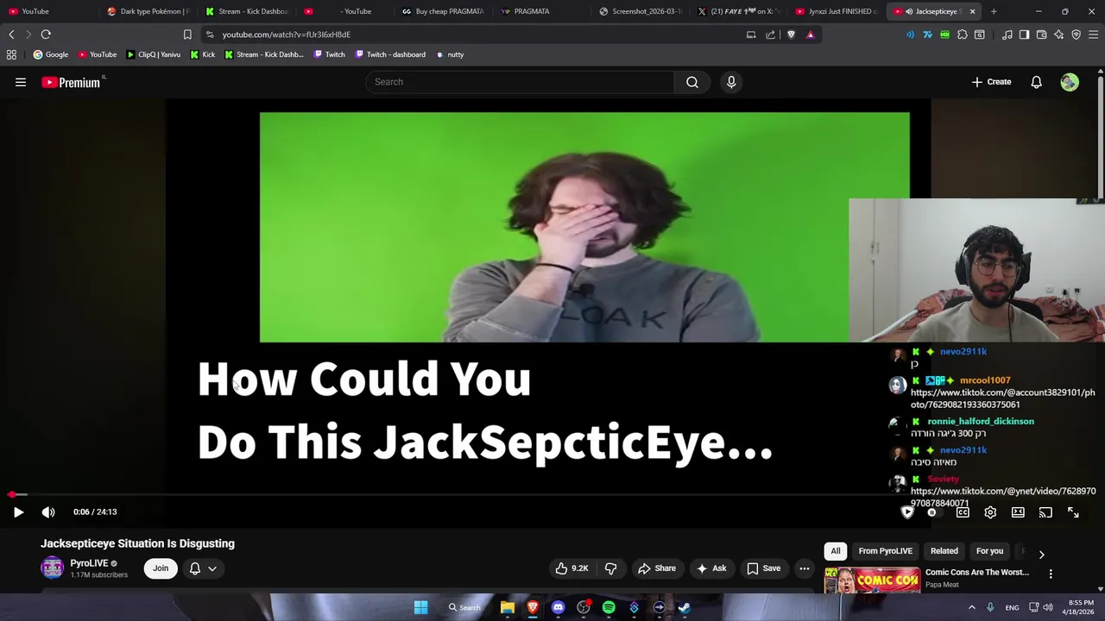Join the PyroLIVE channel membership
This screenshot has height=621, width=1105.
click(161, 568)
